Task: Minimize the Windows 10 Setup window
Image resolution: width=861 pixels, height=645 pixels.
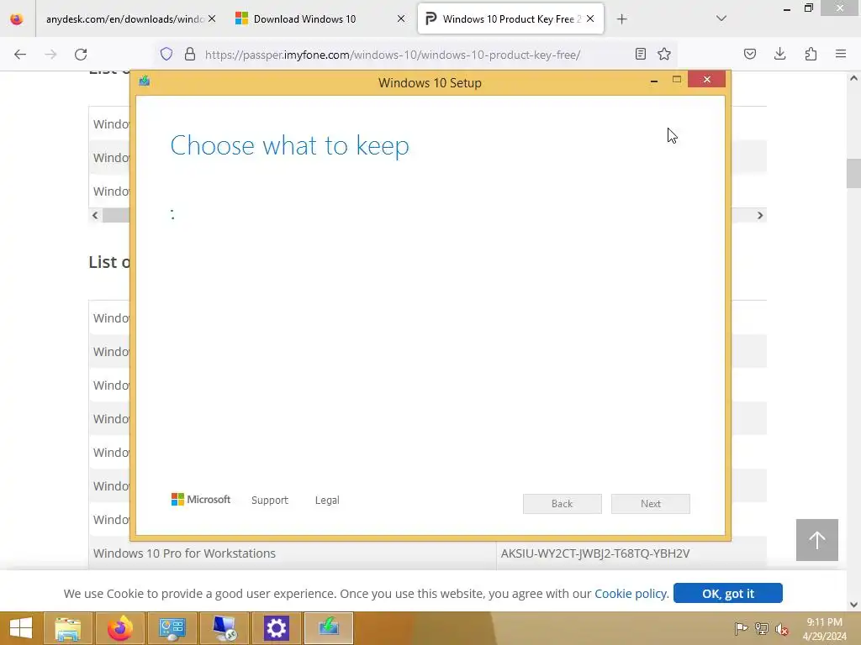Action: 654,81
